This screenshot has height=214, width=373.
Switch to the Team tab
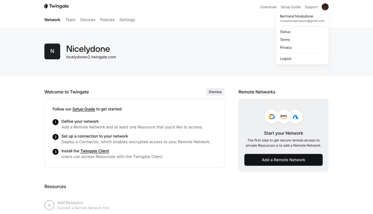click(x=70, y=20)
